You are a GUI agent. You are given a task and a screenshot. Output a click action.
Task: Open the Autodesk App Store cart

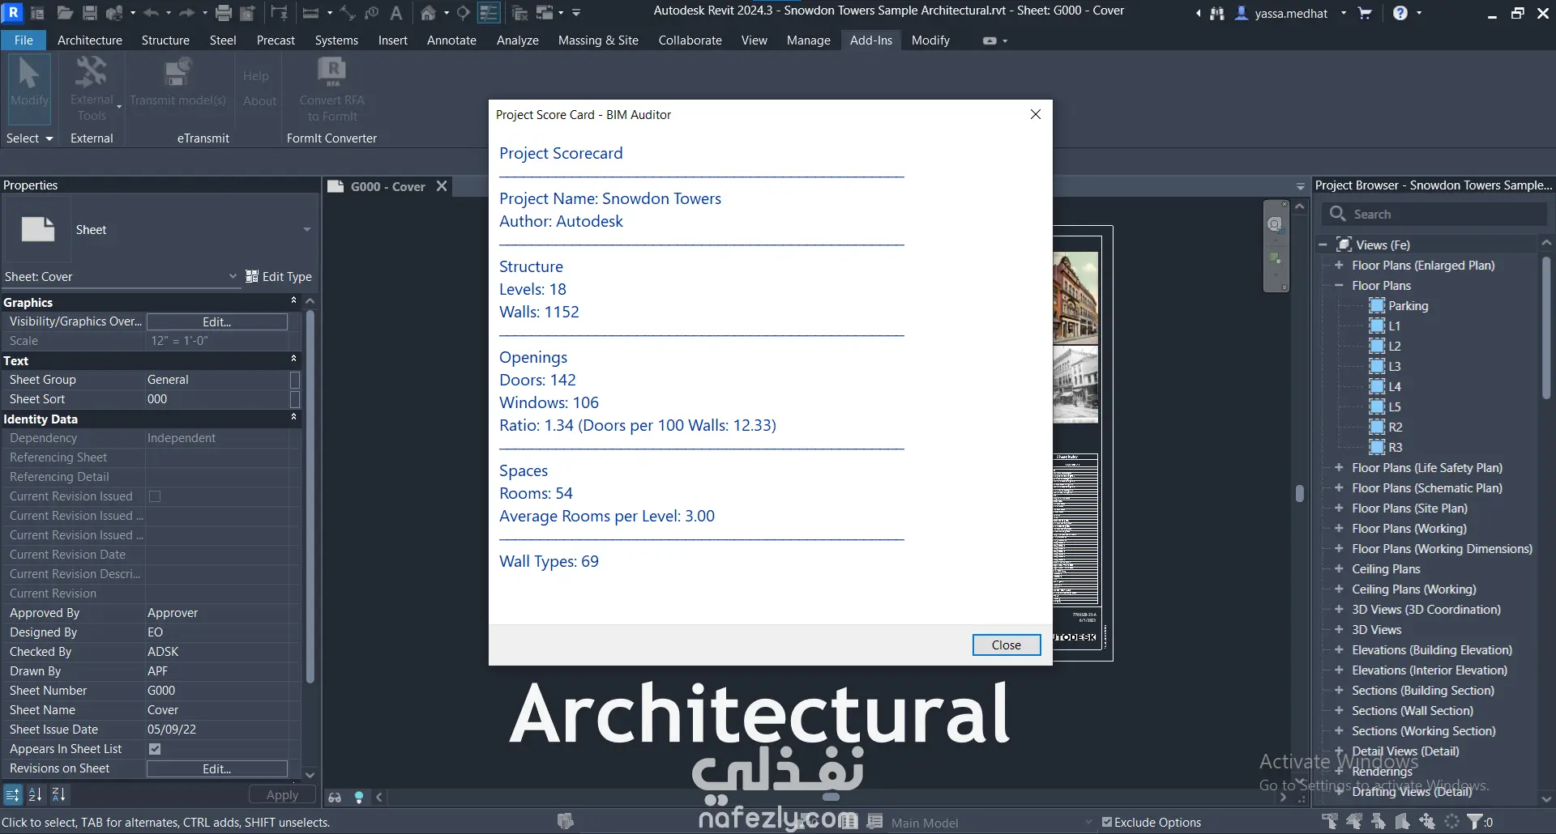click(x=1365, y=13)
